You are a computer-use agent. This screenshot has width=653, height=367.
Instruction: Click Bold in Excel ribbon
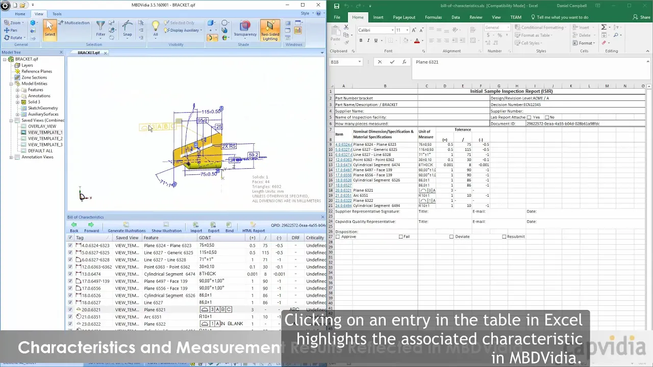coord(361,41)
